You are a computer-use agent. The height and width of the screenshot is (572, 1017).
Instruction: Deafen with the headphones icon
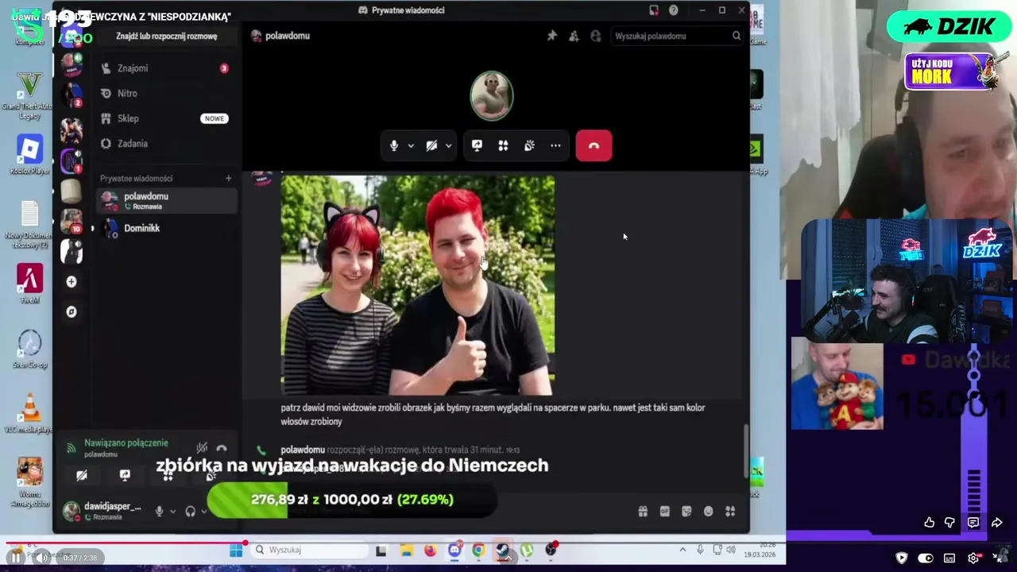tap(190, 512)
